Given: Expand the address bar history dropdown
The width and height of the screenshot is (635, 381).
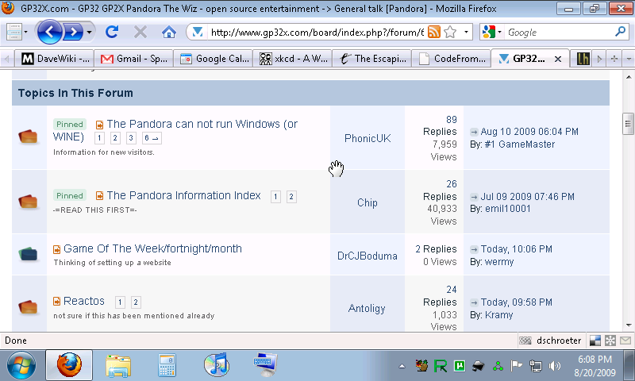Looking at the screenshot, I should (x=466, y=33).
